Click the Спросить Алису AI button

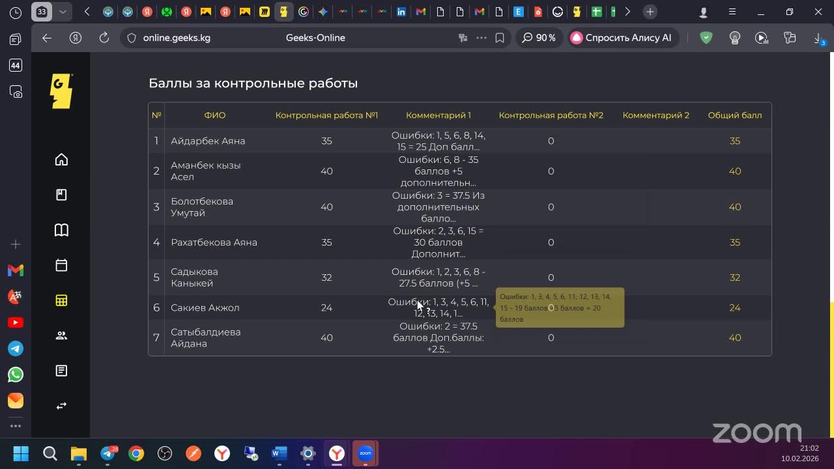622,38
